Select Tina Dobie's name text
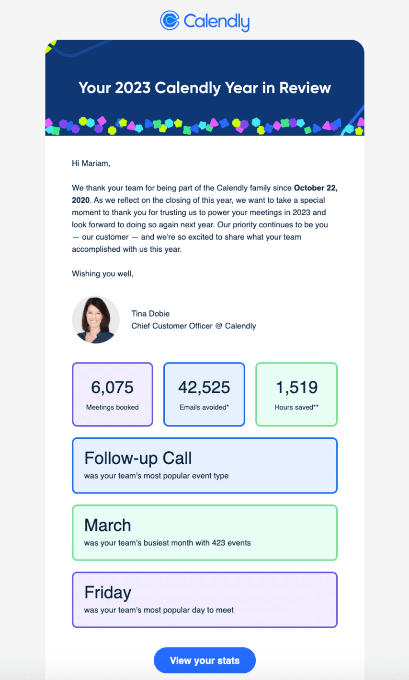 click(150, 313)
